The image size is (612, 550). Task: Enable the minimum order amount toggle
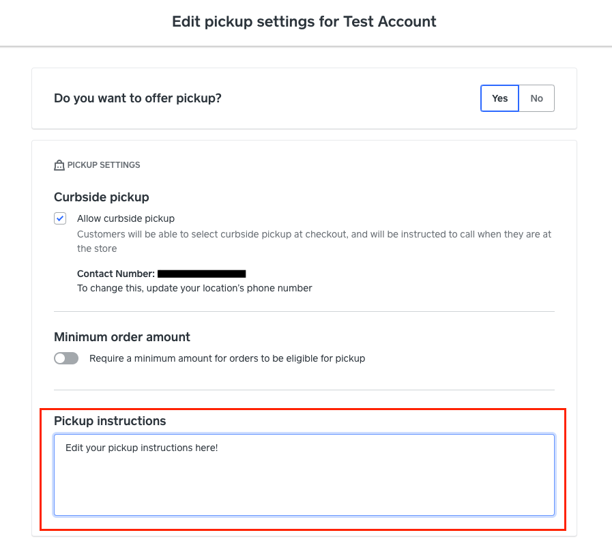[x=66, y=358]
